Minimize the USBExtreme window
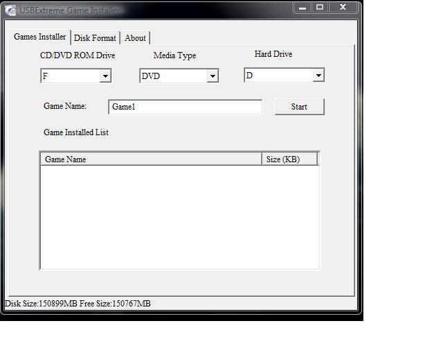This screenshot has height=355, width=443. click(x=302, y=8)
